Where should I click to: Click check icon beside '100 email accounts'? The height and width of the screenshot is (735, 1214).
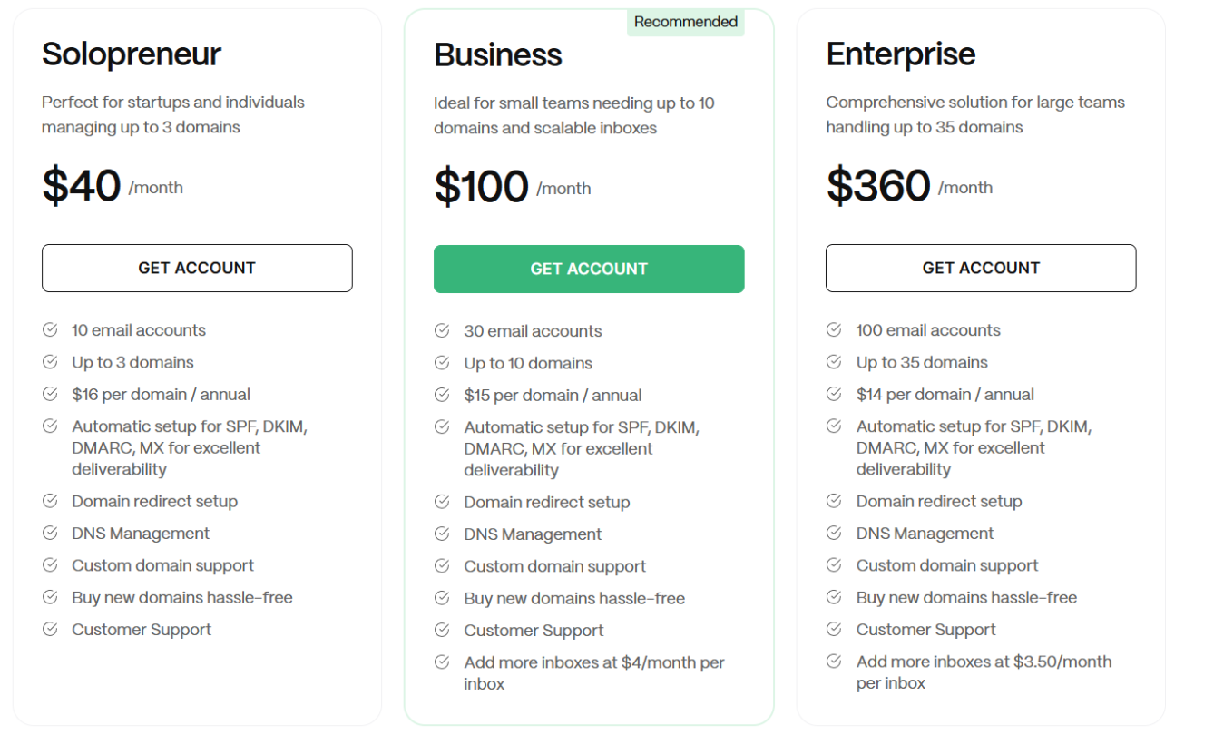[x=834, y=330]
